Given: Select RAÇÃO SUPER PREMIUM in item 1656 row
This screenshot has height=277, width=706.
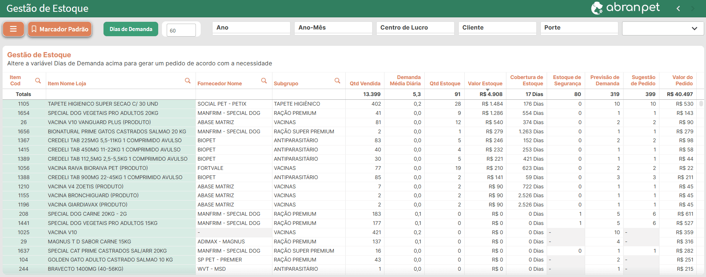Looking at the screenshot, I should pos(304,131).
